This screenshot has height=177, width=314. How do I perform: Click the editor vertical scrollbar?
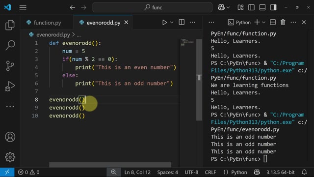(x=199, y=80)
